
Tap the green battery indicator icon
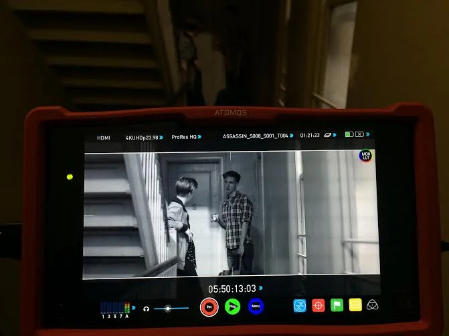[349, 134]
